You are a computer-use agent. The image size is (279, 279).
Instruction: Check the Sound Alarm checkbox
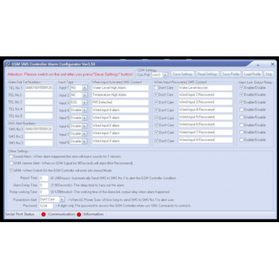click(x=11, y=157)
